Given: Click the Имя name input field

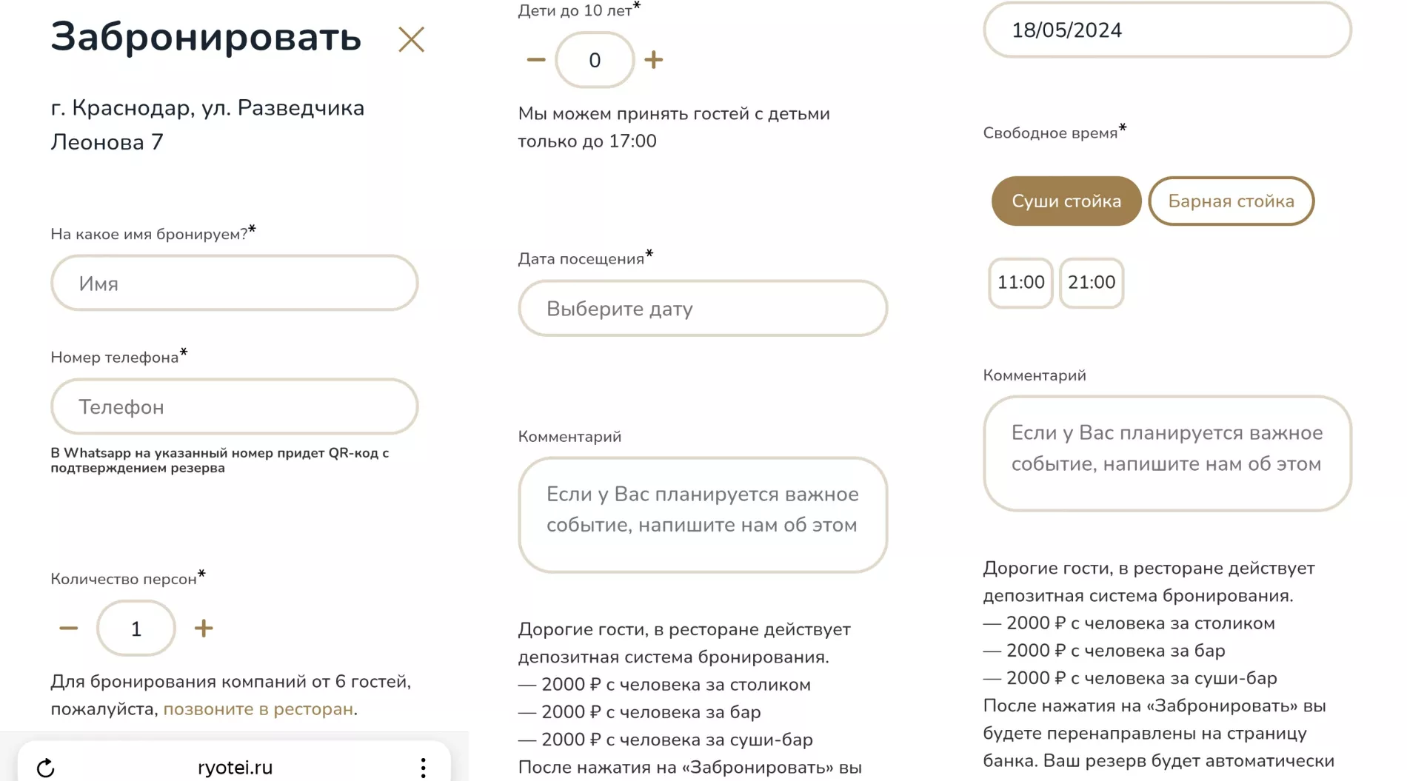Looking at the screenshot, I should [235, 284].
